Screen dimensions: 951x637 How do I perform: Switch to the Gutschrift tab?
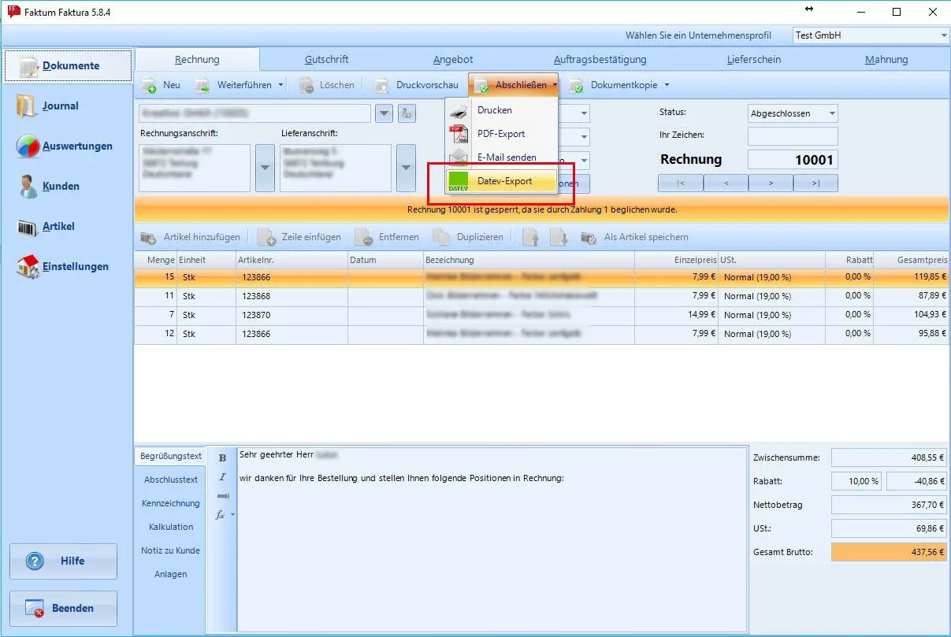point(327,60)
